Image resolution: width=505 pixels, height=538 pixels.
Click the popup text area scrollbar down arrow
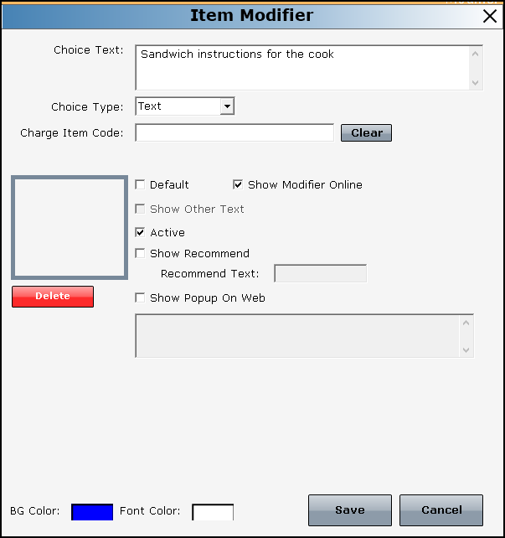[x=466, y=349]
